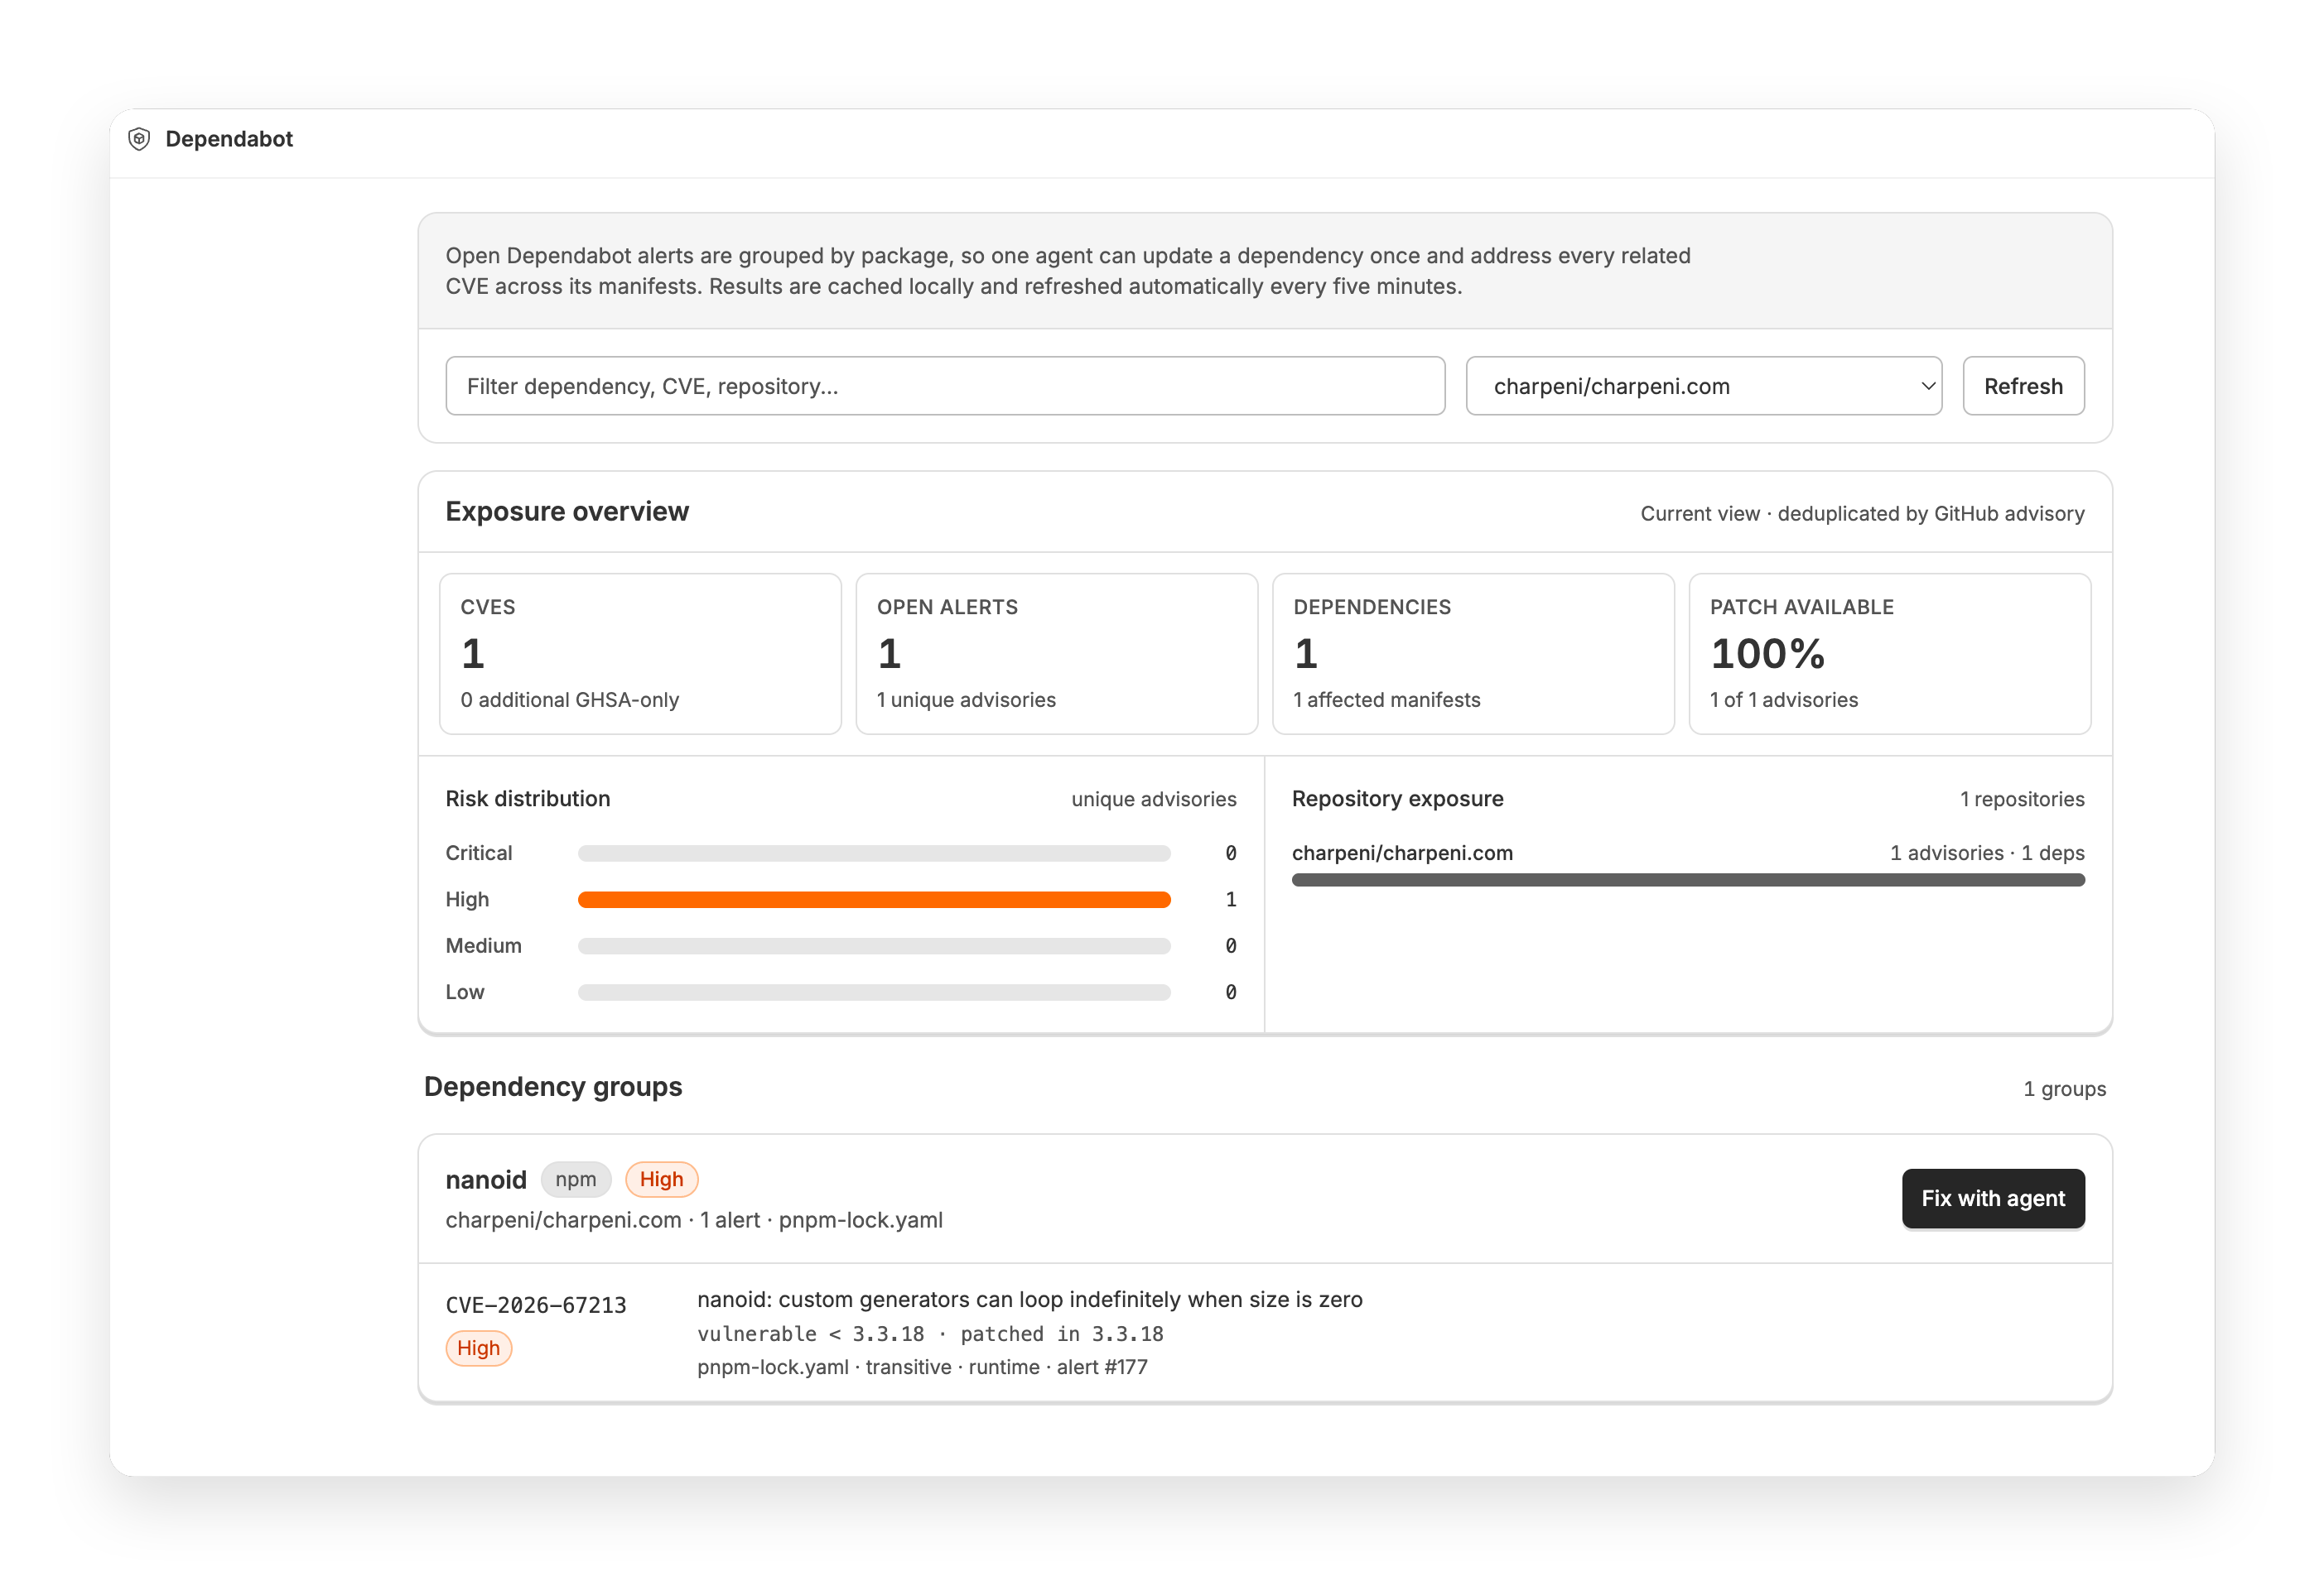Click the Dependabot shield icon

pyautogui.click(x=139, y=139)
